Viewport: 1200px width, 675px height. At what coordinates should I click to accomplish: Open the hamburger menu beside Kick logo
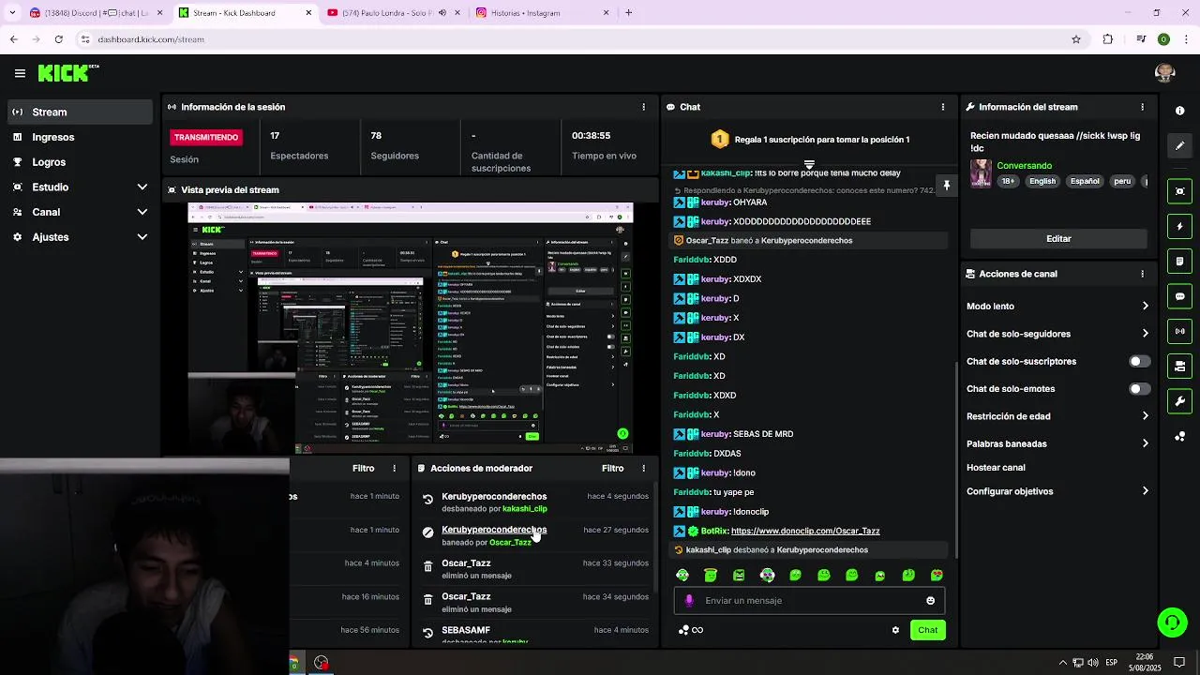20,73
